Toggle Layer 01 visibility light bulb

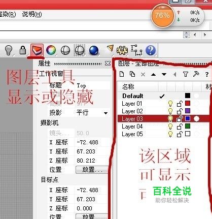[x=170, y=104]
